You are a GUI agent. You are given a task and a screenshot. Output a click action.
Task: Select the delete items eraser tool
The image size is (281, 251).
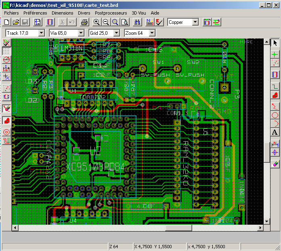pyautogui.click(x=275, y=163)
